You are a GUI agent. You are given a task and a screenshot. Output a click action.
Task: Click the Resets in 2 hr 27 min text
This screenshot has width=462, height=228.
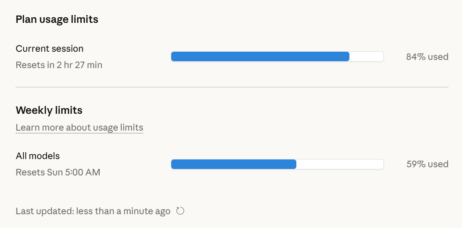point(59,65)
